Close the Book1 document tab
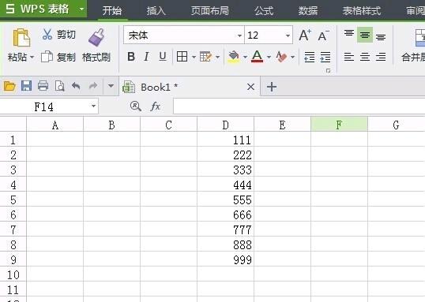 click(250, 87)
